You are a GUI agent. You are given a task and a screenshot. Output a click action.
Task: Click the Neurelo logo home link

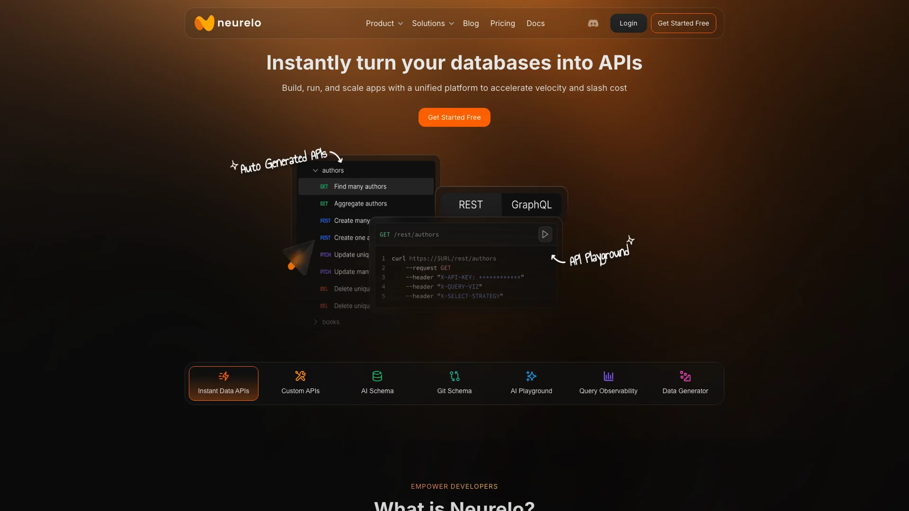click(227, 22)
